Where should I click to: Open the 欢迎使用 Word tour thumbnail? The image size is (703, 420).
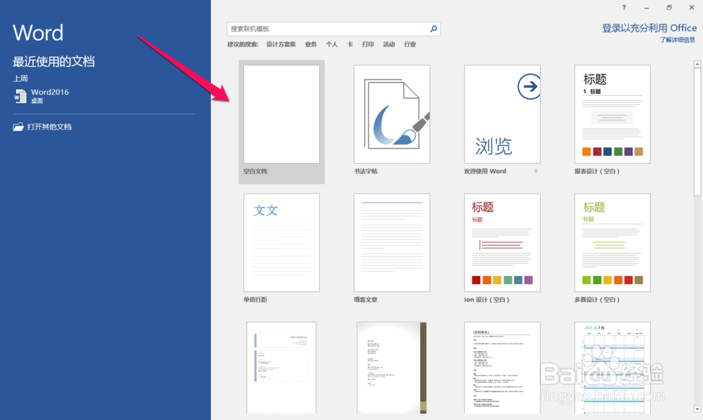[x=502, y=115]
